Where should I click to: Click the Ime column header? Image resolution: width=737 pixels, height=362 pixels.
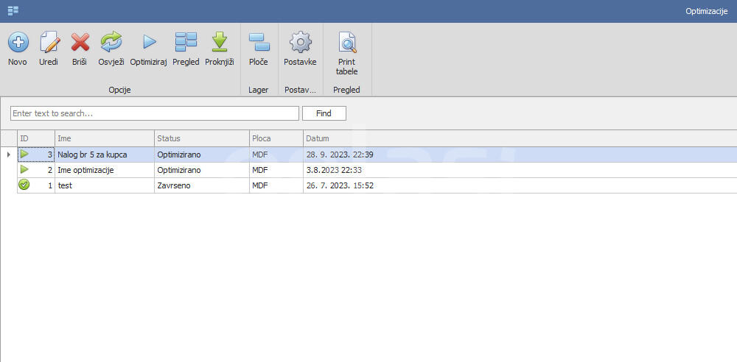[104, 138]
